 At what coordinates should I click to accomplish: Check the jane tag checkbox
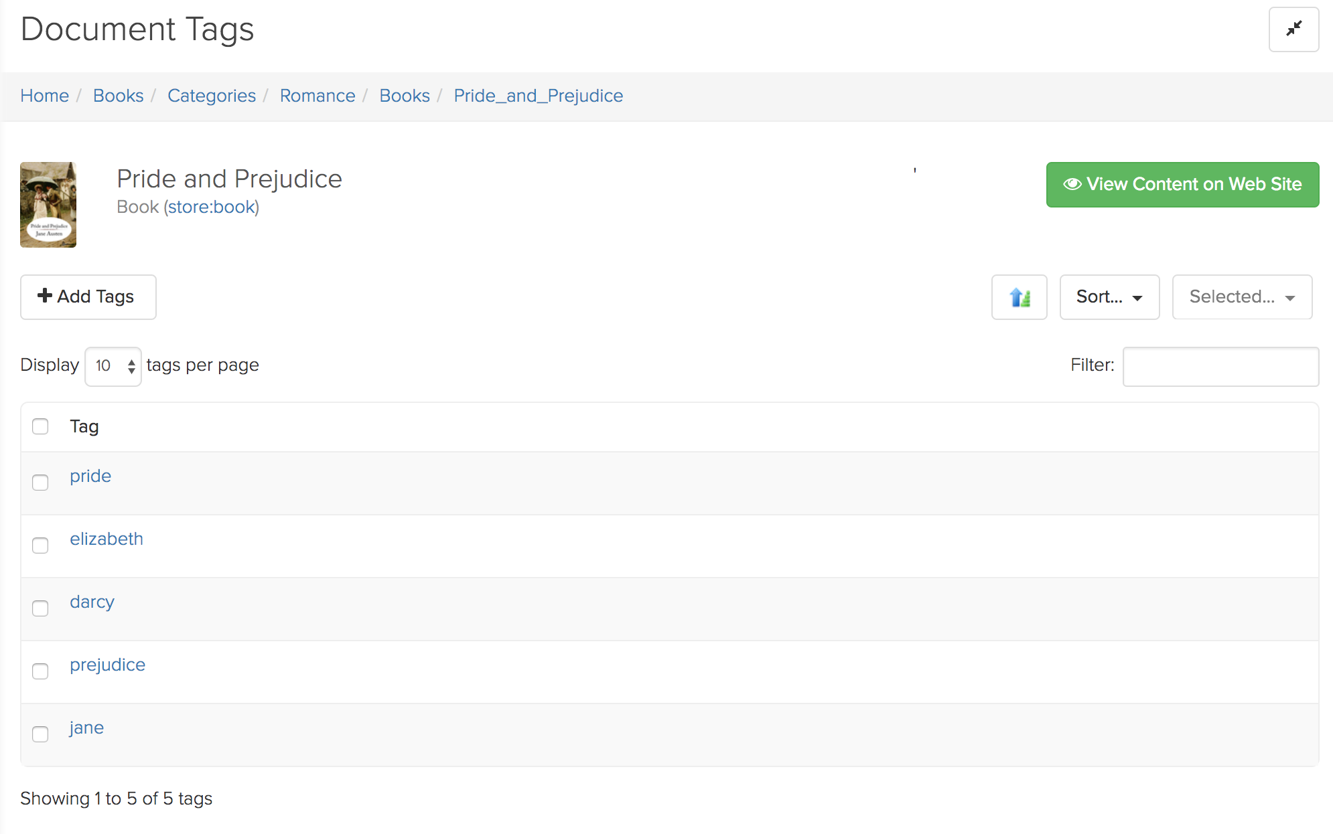click(x=40, y=734)
